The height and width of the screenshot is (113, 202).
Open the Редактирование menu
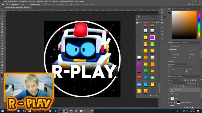pos(13,1)
